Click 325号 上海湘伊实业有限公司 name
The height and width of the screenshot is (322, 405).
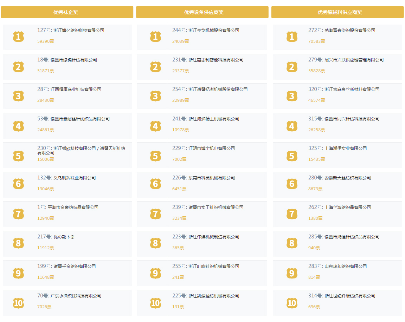337,148
